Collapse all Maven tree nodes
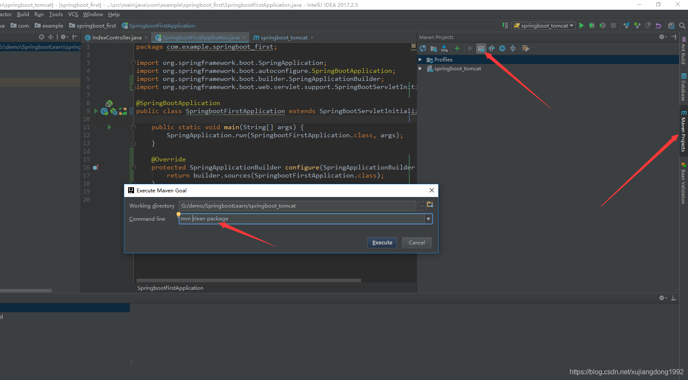The width and height of the screenshot is (688, 380). coord(513,48)
